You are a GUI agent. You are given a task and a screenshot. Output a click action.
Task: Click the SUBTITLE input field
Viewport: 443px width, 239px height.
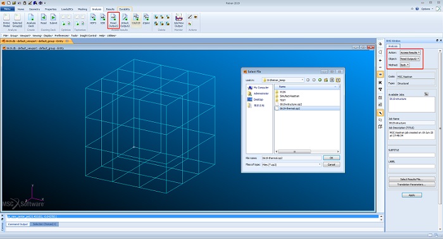[411, 155]
